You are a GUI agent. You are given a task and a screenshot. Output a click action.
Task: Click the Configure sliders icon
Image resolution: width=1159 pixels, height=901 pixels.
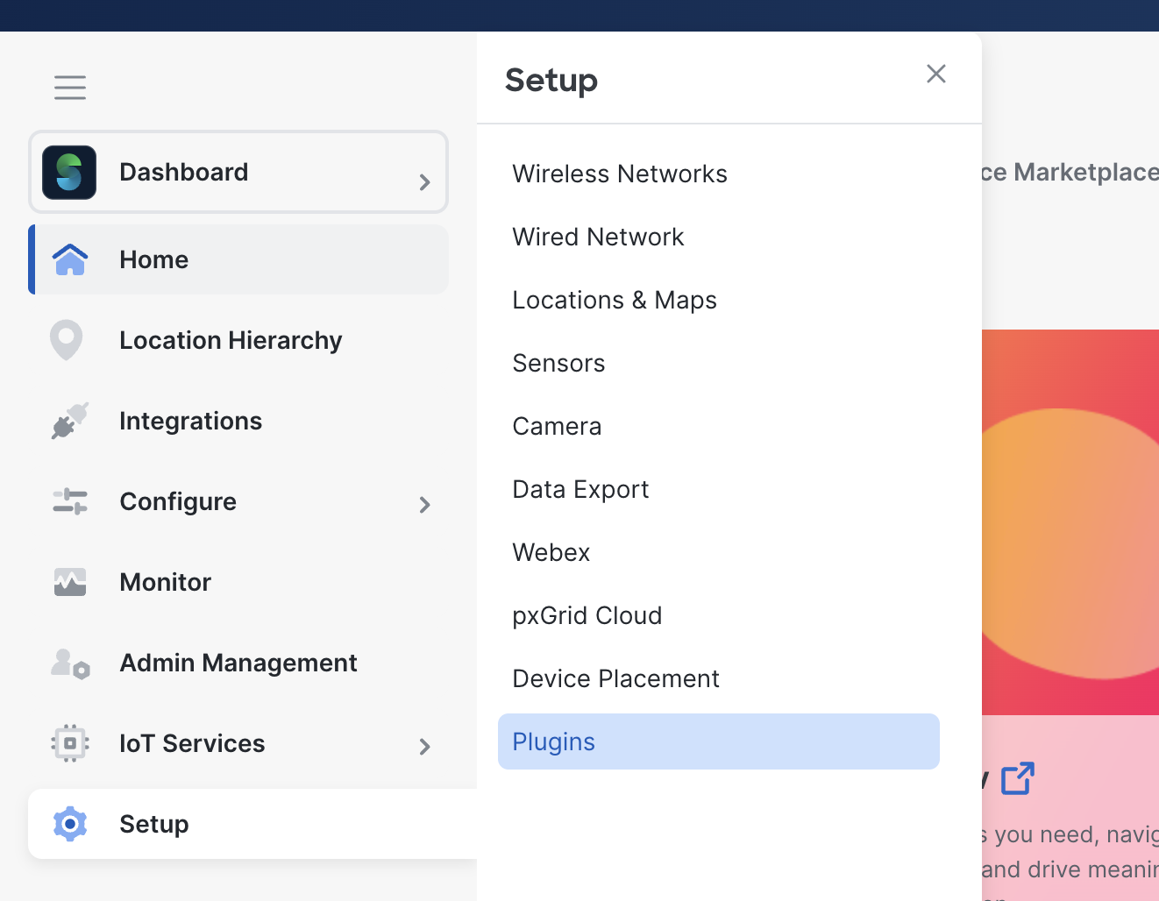coord(70,501)
